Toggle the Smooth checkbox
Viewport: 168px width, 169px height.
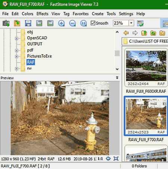pyautogui.click(x=93, y=23)
